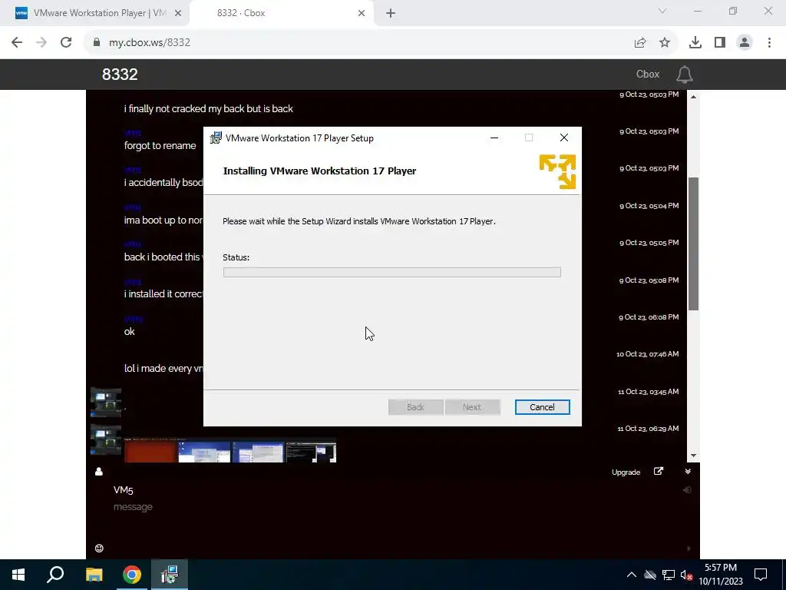Open the Windows Start menu

tap(18, 575)
